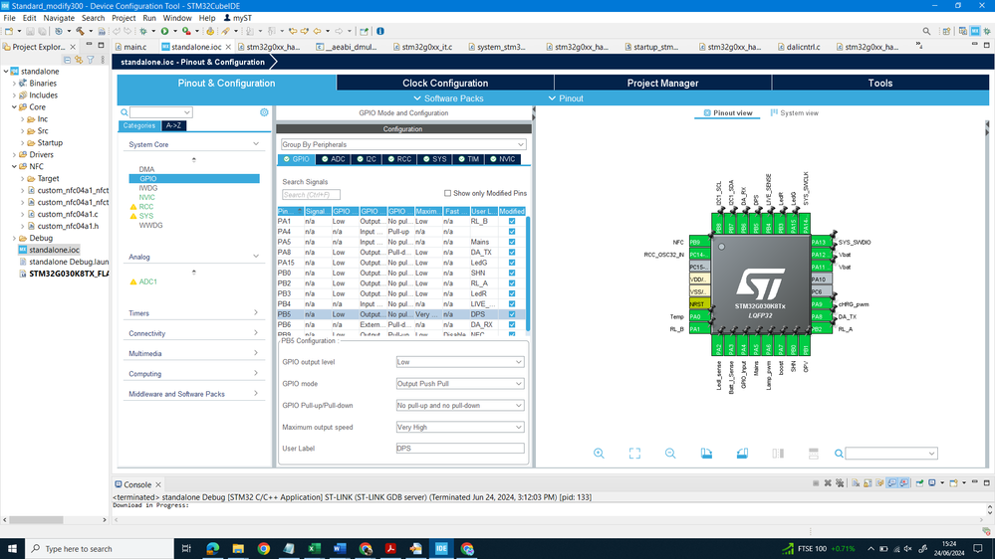Link Project Explorer with editor
This screenshot has height=559, width=995.
pyautogui.click(x=79, y=60)
